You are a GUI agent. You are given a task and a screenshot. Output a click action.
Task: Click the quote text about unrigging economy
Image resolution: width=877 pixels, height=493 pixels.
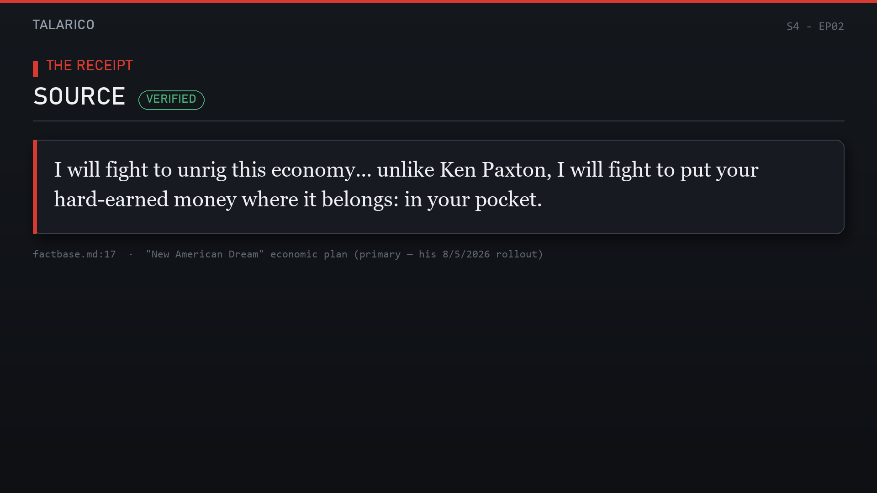[406, 184]
